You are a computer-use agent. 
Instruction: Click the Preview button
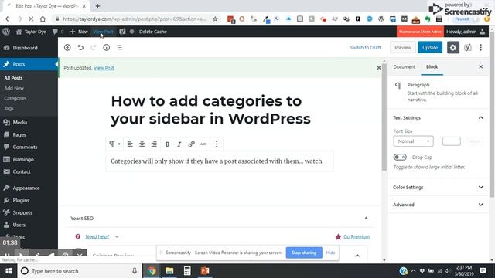point(402,48)
